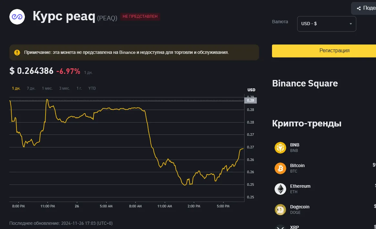Open the Ethereum coin icon
The height and width of the screenshot is (229, 376).
point(280,189)
